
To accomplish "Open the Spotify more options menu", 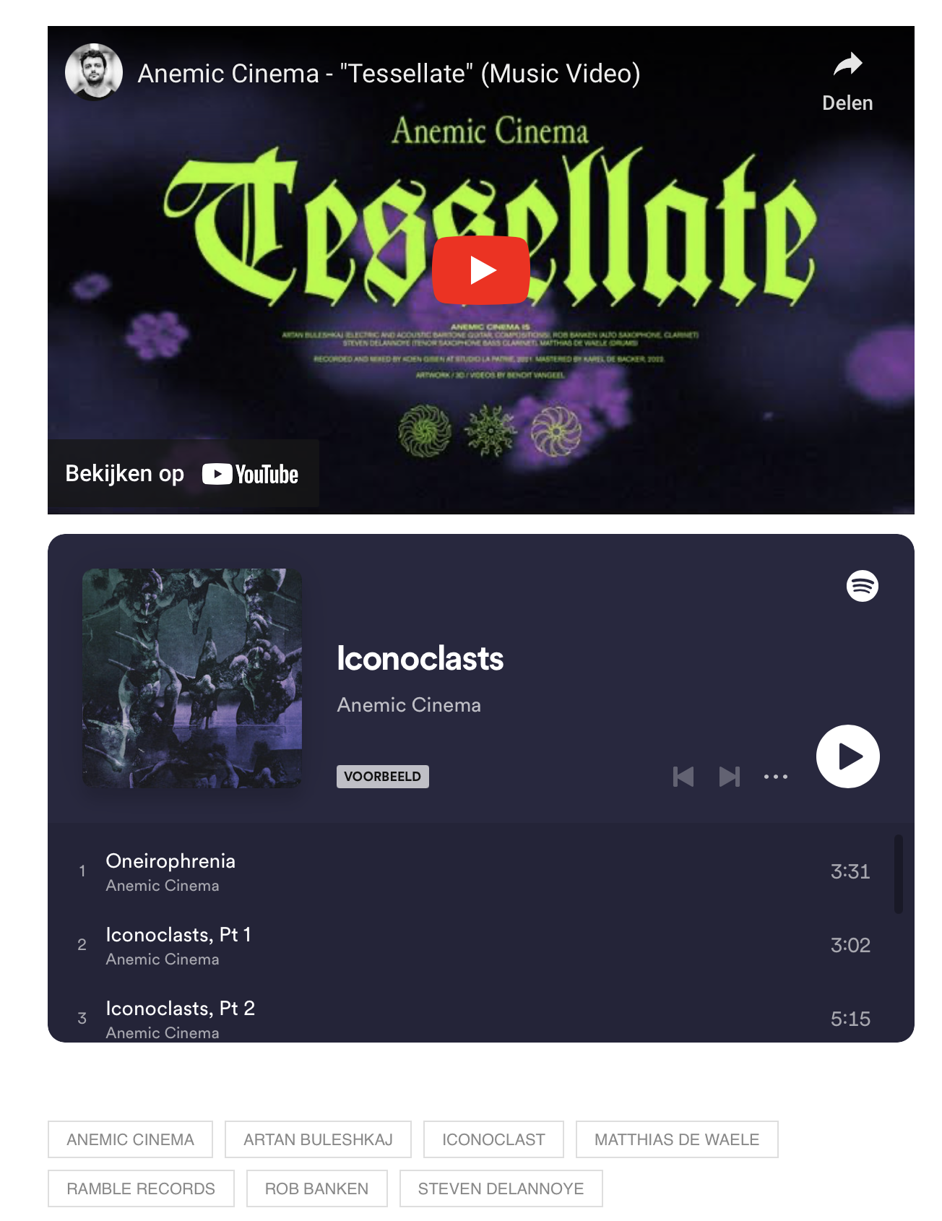I will point(776,777).
